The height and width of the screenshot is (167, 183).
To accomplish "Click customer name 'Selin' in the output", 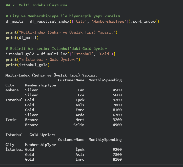I will (79, 125).
